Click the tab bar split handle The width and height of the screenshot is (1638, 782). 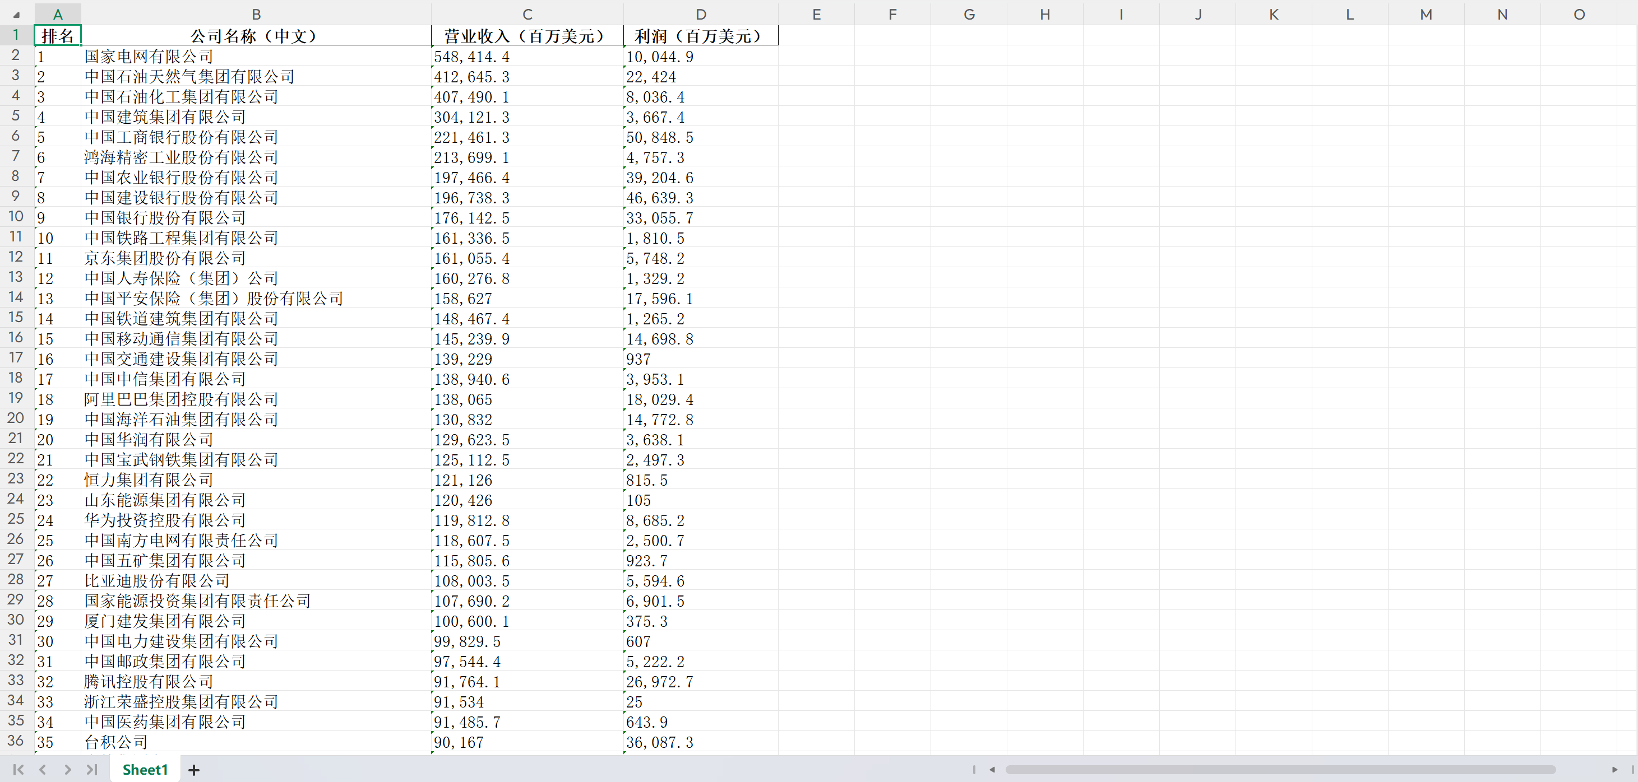974,770
